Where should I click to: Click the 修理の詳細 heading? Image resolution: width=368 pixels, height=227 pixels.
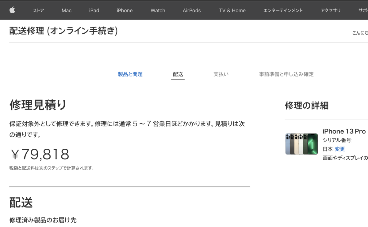307,106
